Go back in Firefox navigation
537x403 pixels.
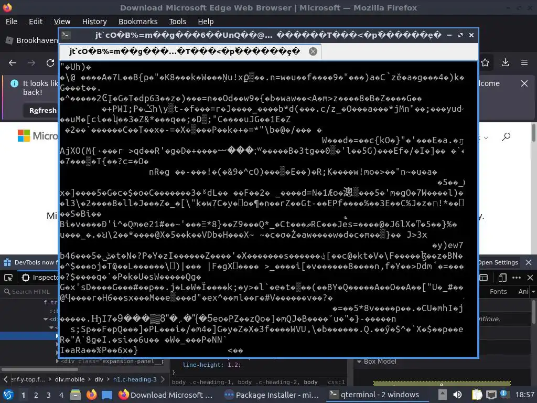13,63
